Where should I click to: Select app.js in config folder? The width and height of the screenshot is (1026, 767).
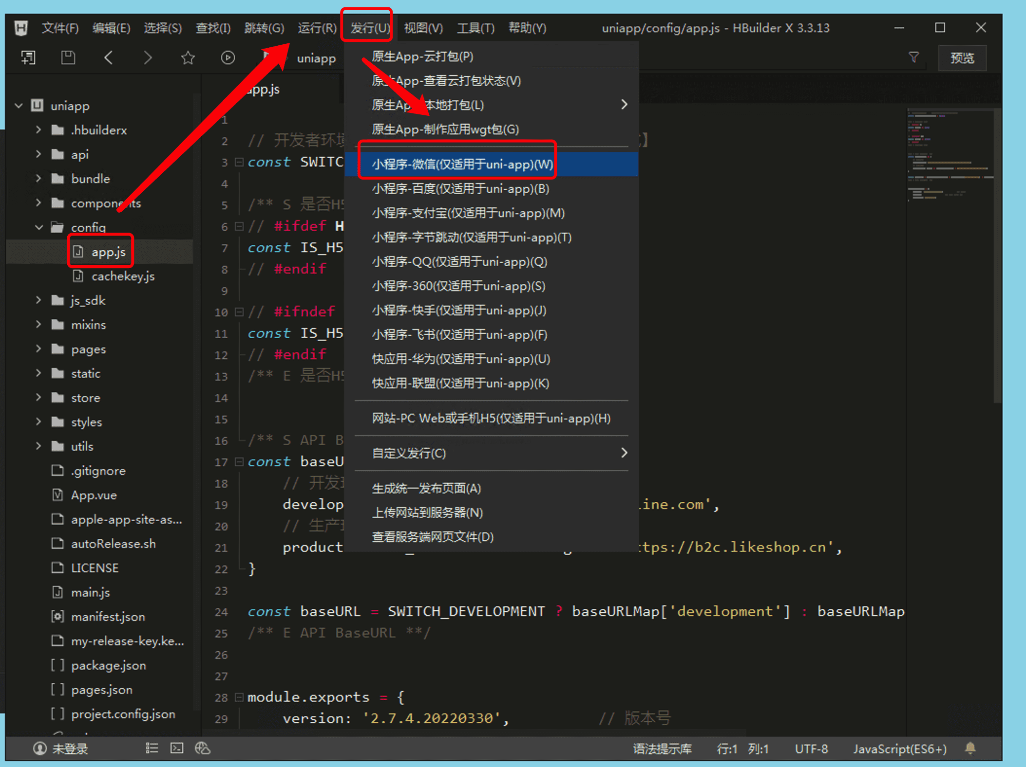point(108,252)
